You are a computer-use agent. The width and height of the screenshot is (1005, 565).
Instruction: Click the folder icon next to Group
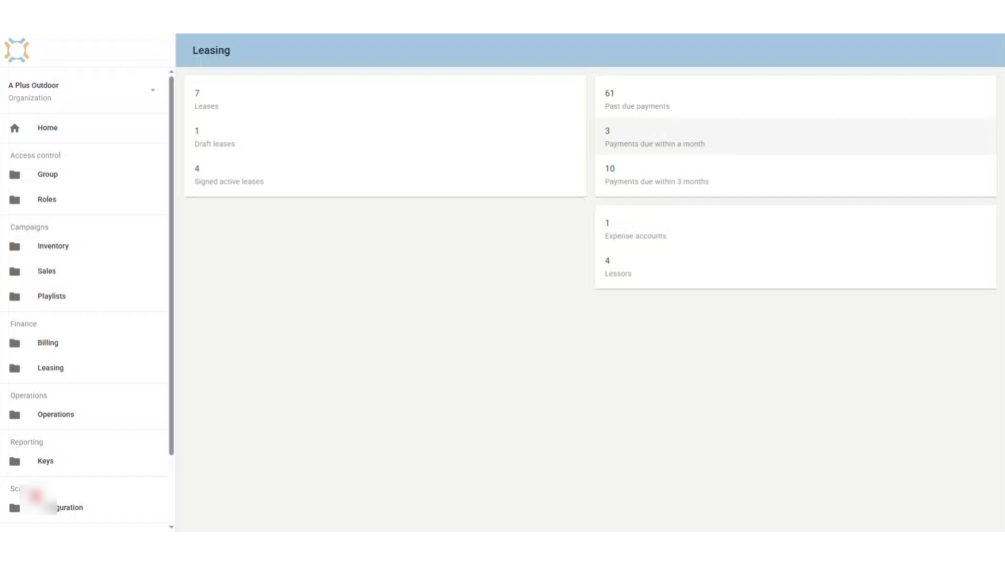15,175
